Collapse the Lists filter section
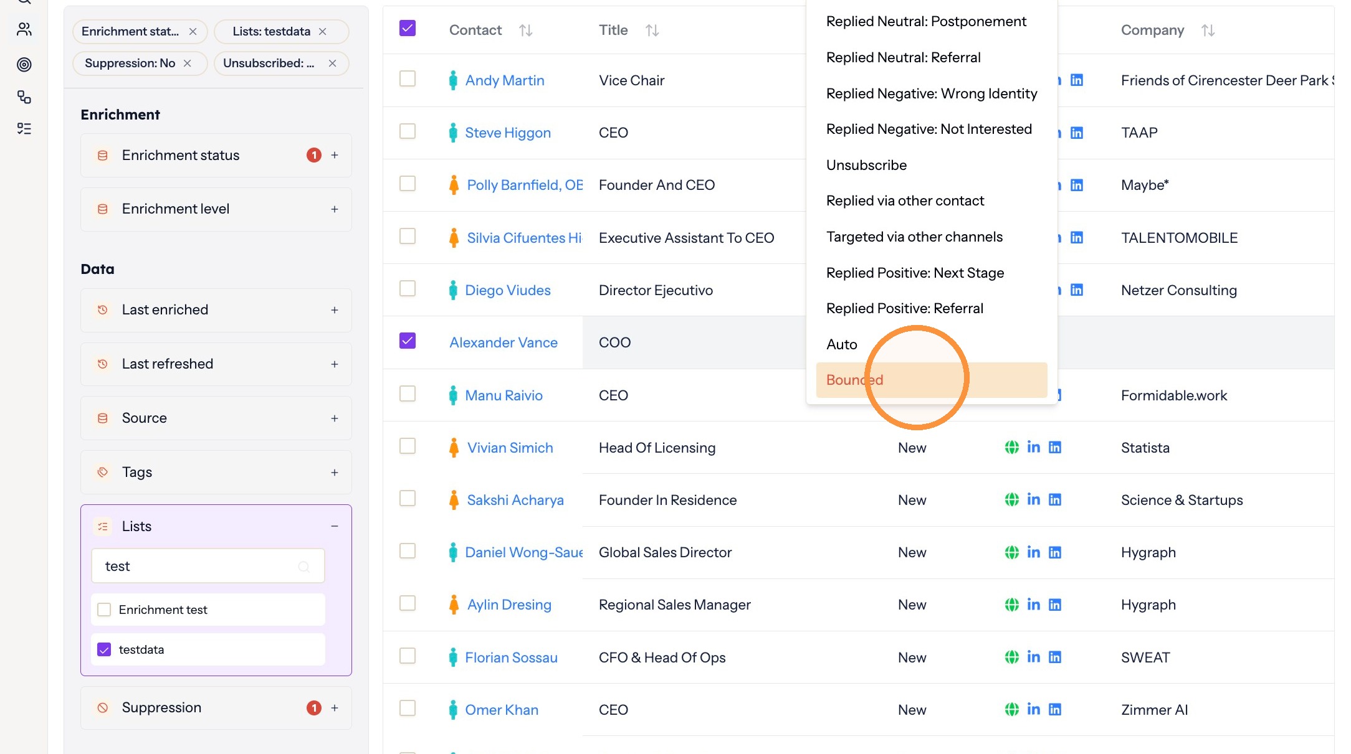Screen dimensions: 1351x754 pyautogui.click(x=335, y=526)
